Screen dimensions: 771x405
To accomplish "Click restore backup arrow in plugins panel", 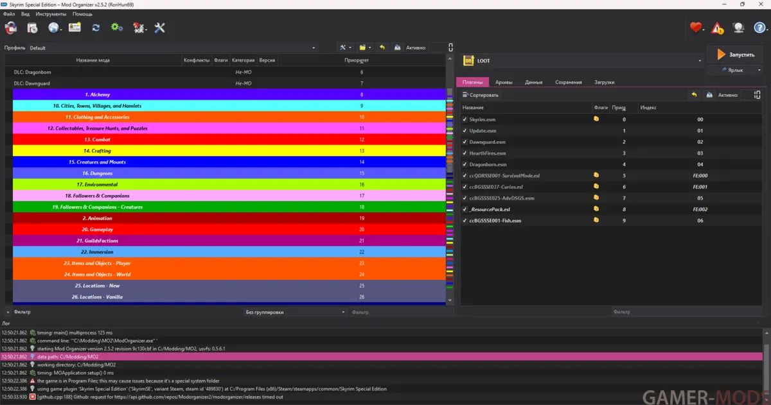I will coord(694,94).
